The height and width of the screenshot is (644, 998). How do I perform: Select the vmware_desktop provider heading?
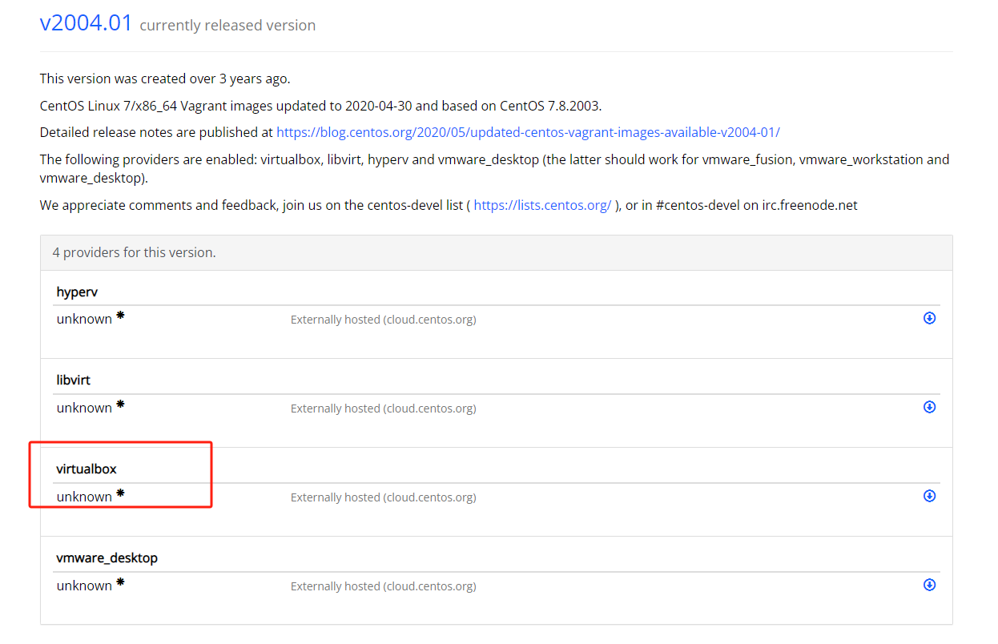click(x=107, y=557)
